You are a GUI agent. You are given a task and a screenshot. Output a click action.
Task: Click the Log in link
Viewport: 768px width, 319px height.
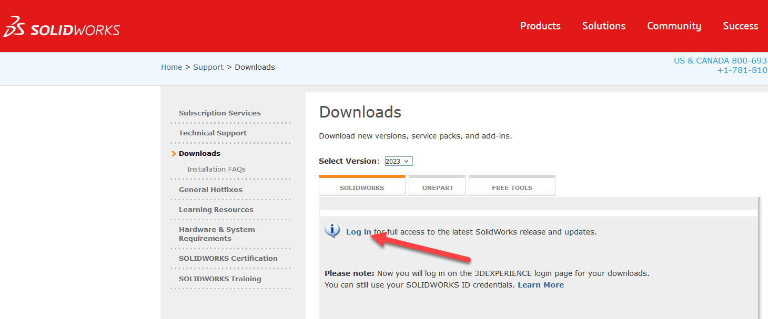tap(359, 231)
